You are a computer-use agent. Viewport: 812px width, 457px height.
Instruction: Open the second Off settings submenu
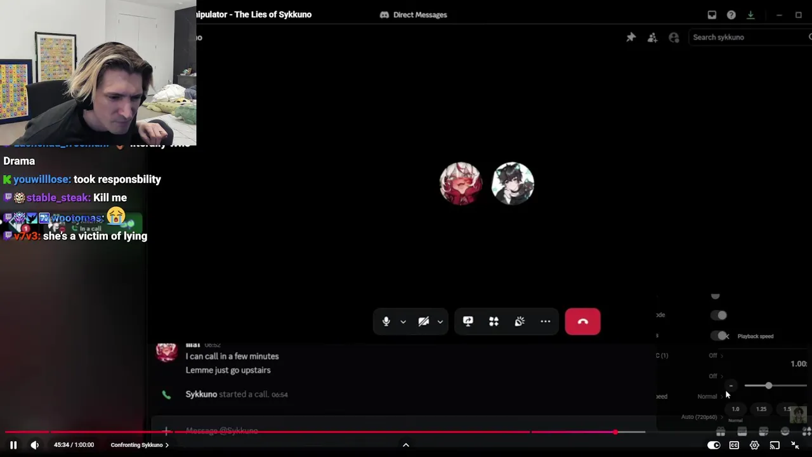click(x=716, y=376)
